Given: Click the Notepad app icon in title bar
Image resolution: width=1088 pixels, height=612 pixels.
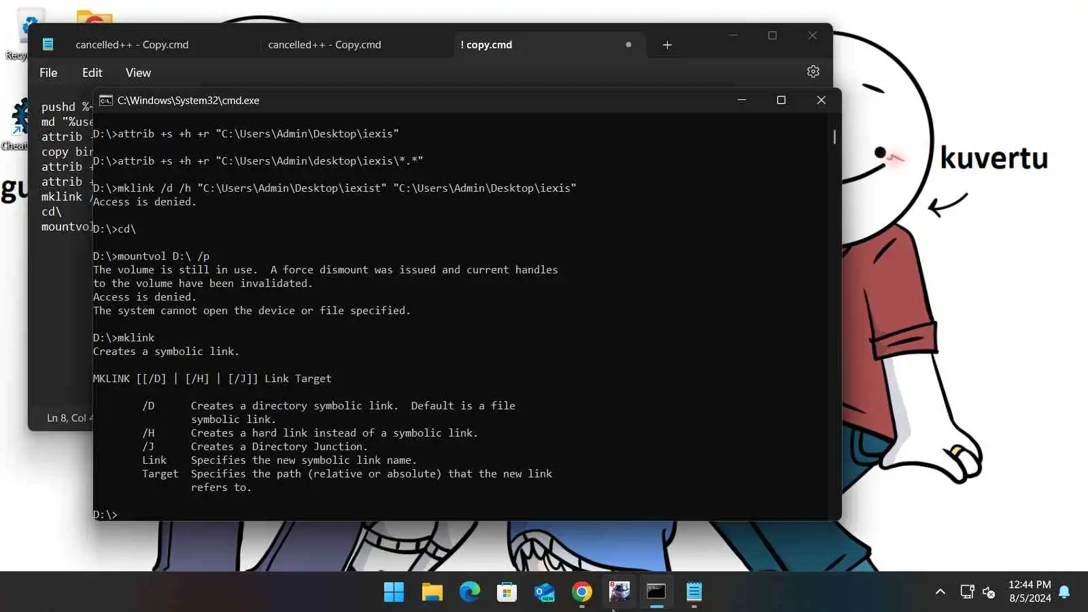Looking at the screenshot, I should coord(48,44).
